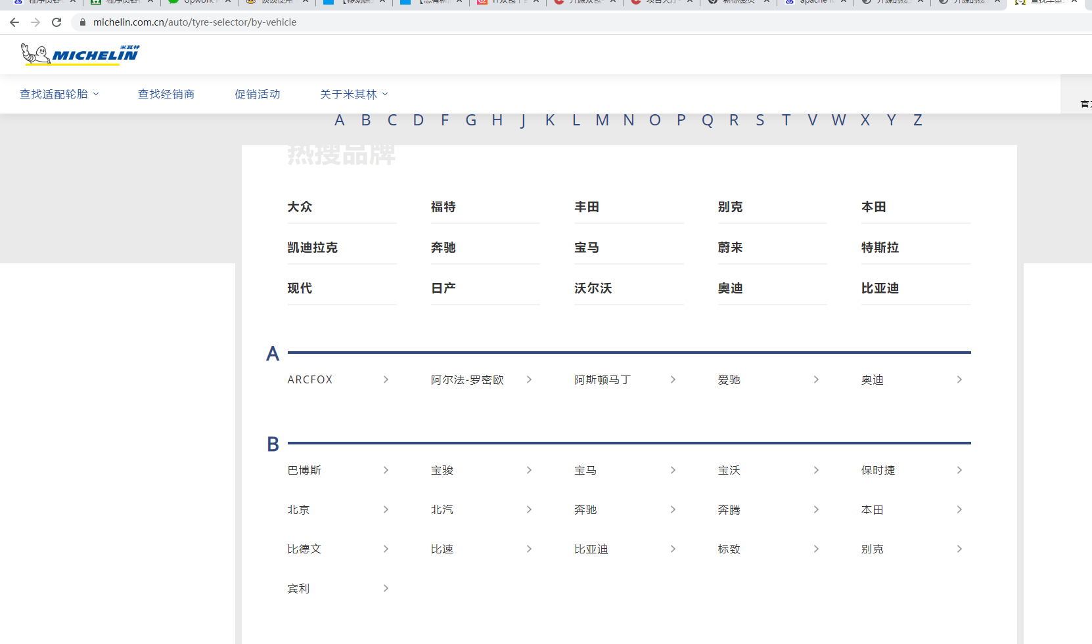Jump to letter M in alphabet index
Image resolution: width=1092 pixels, height=644 pixels.
(603, 120)
